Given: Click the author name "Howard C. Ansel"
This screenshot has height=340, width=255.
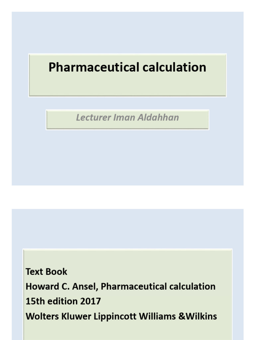Looking at the screenshot, I should [x=61, y=286].
